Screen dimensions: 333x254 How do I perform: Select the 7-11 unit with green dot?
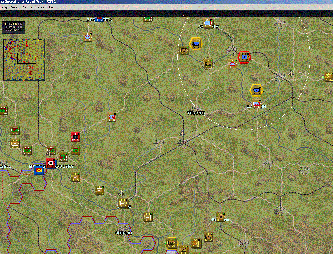coord(328,77)
